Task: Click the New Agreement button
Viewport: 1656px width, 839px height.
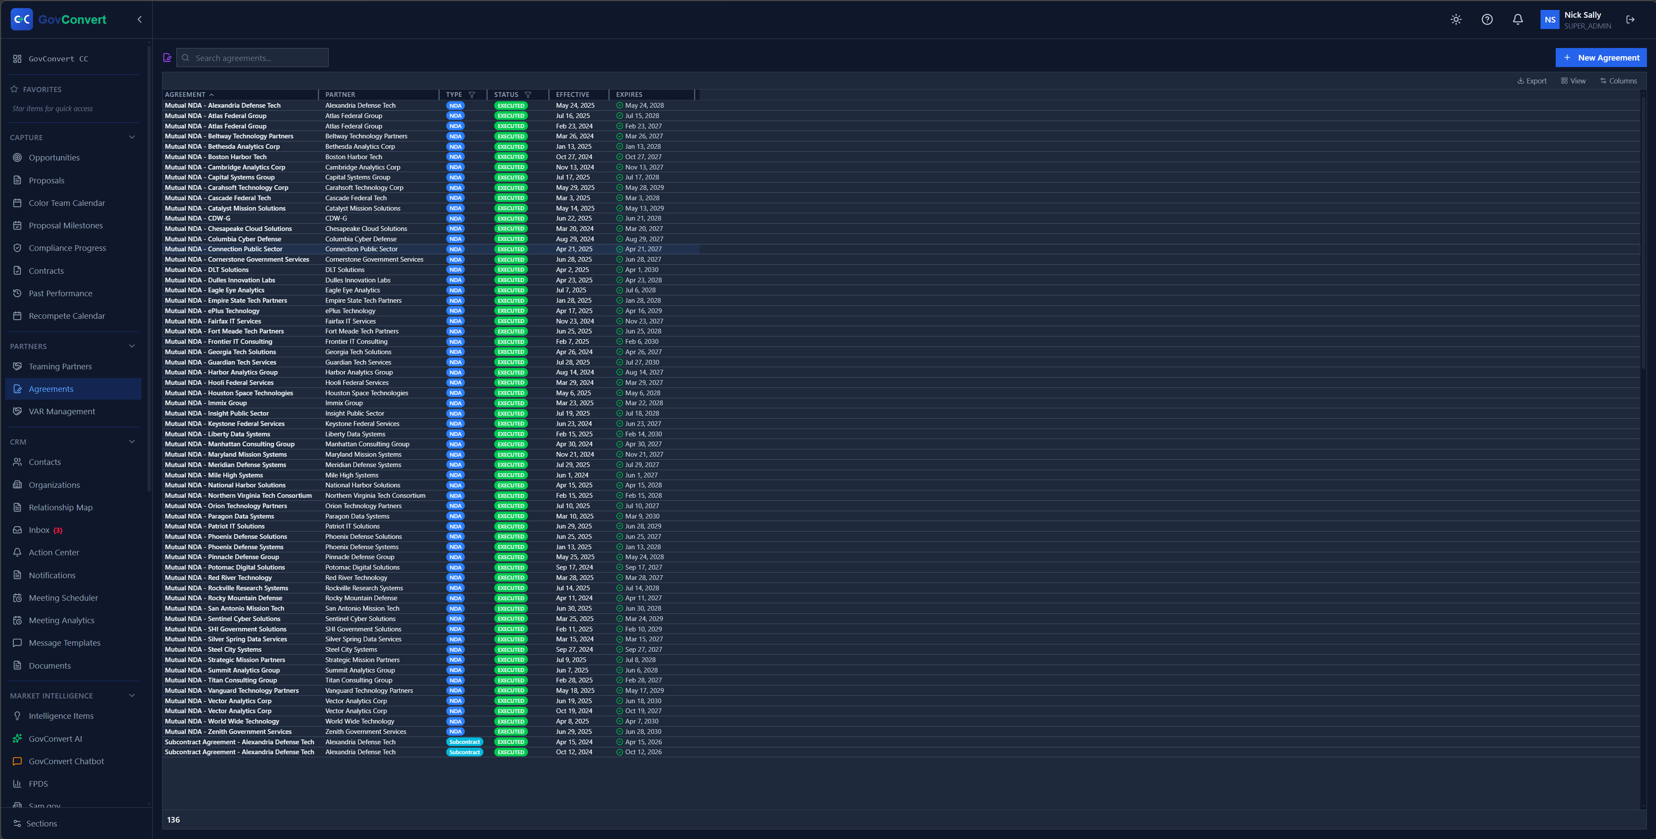Action: point(1601,58)
